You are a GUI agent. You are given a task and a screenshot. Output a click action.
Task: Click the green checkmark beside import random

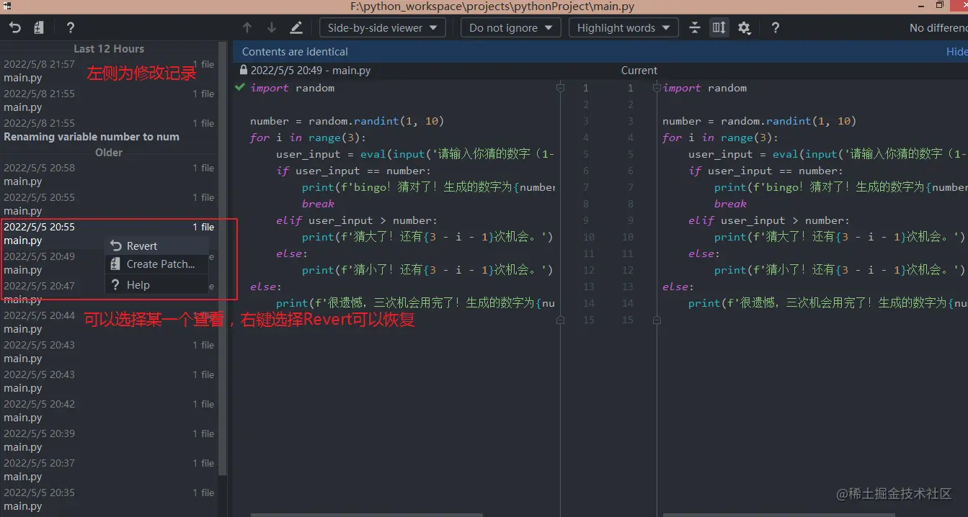point(240,87)
